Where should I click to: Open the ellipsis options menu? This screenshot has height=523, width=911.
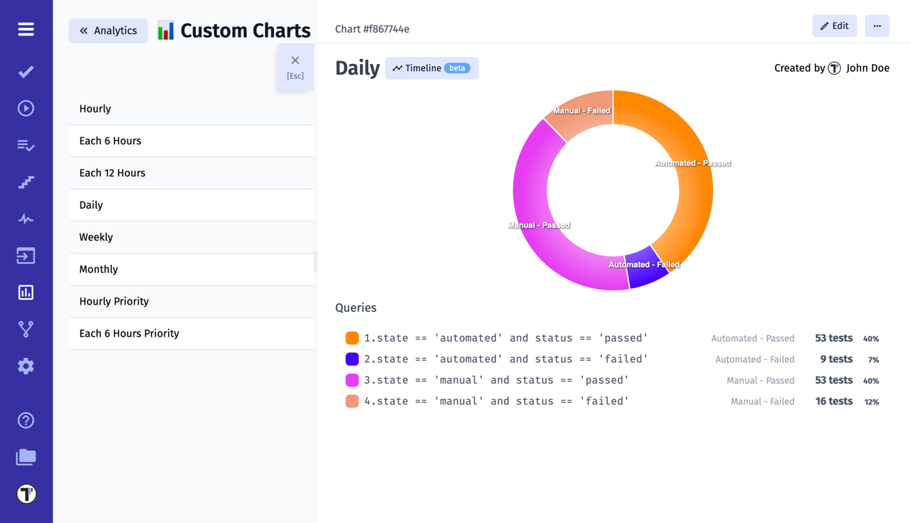pyautogui.click(x=877, y=26)
